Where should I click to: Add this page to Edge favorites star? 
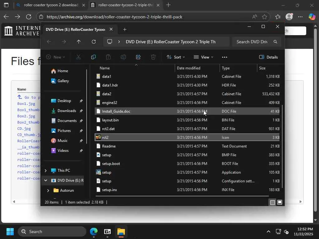click(x=264, y=17)
